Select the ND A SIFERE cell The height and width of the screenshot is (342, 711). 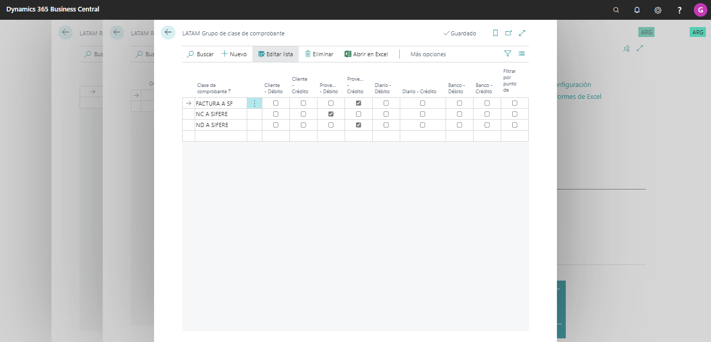pyautogui.click(x=221, y=125)
